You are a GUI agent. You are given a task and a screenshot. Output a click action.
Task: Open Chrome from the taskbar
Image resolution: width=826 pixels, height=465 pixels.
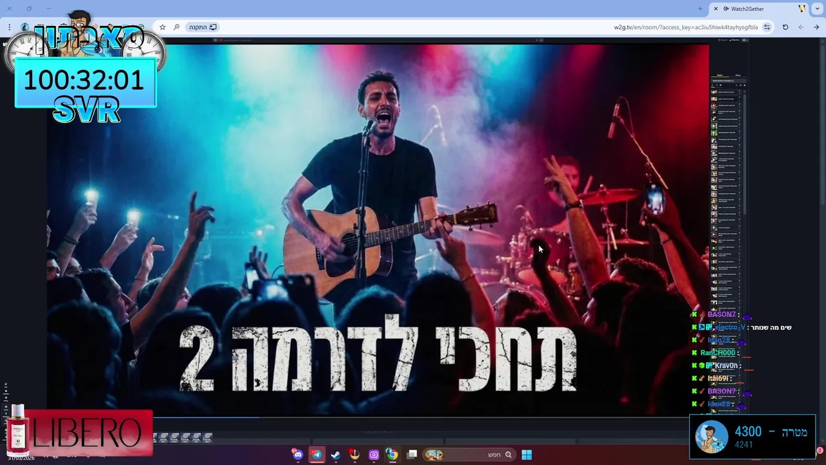point(392,455)
